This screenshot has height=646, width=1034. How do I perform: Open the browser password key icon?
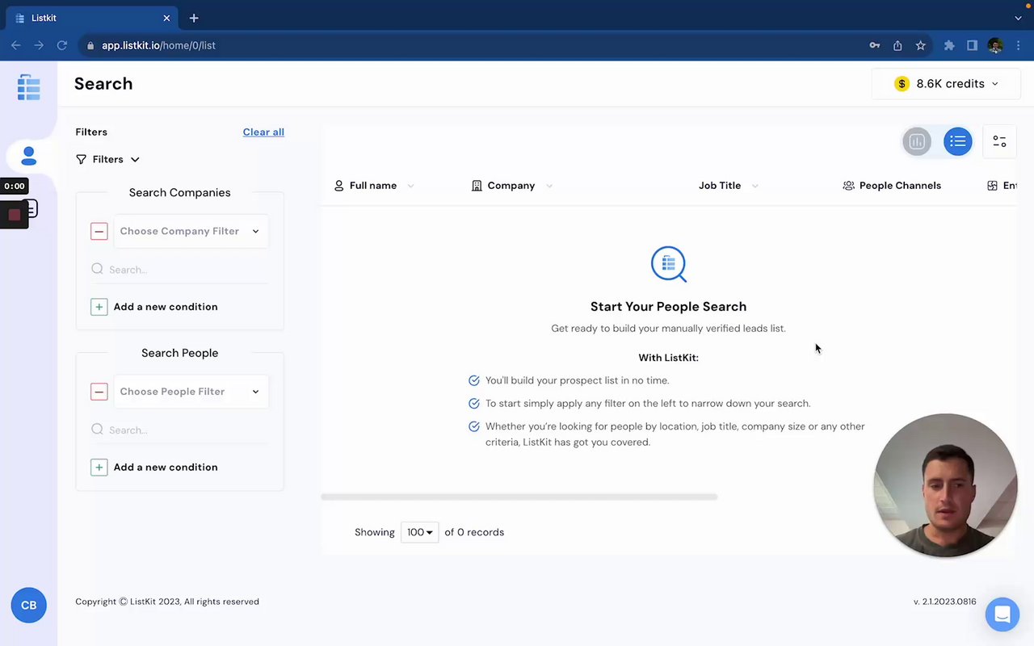click(x=874, y=45)
